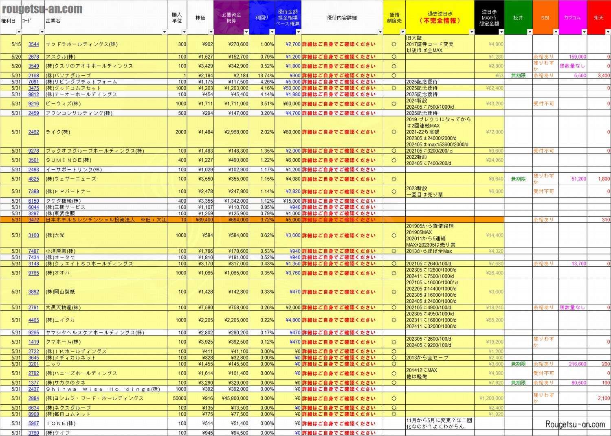Click the ¥45,800,000 required funds cell
Image resolution: width=611 pixels, height=436 pixels.
(x=231, y=398)
